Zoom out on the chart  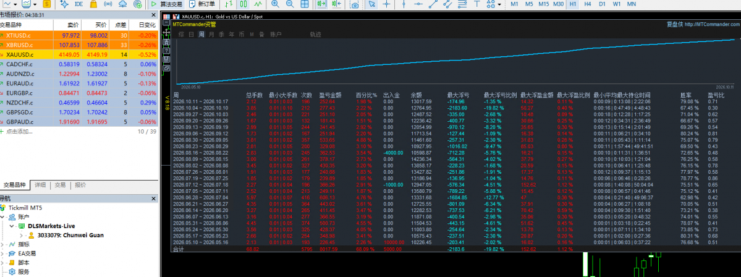(290, 4)
